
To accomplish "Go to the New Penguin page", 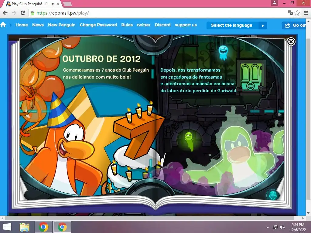I will 62,25.
